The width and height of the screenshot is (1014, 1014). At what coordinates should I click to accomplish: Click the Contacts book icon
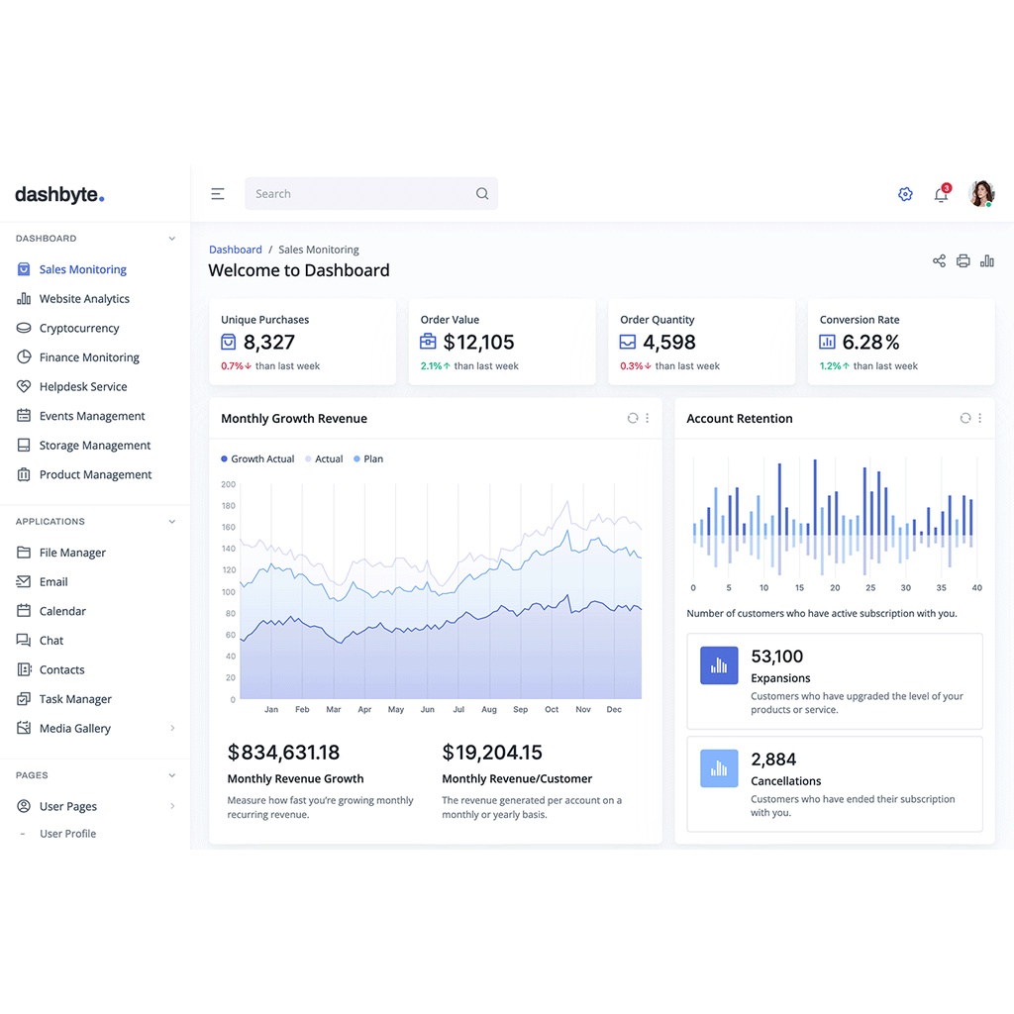coord(24,669)
